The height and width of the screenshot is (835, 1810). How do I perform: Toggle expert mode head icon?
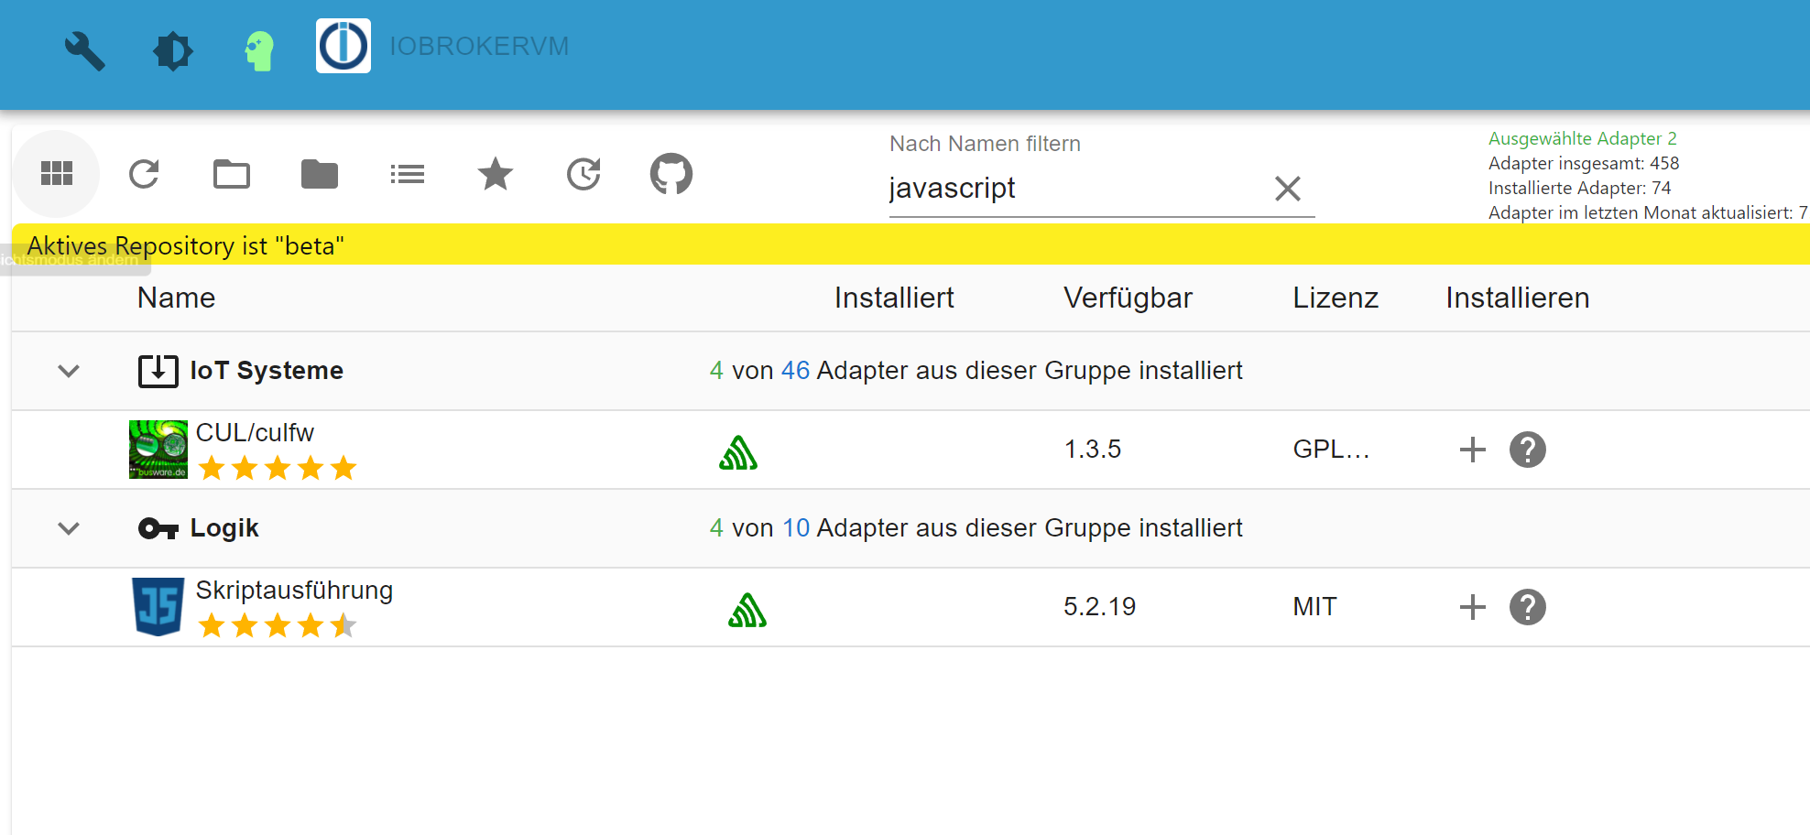point(259,50)
